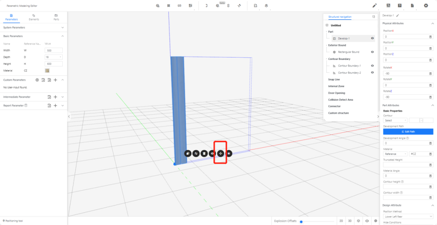Screen dimensions: 437x225
Task: Click the Edit Path button
Action: [408, 132]
